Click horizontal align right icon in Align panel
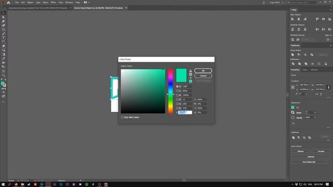 pos(305,19)
